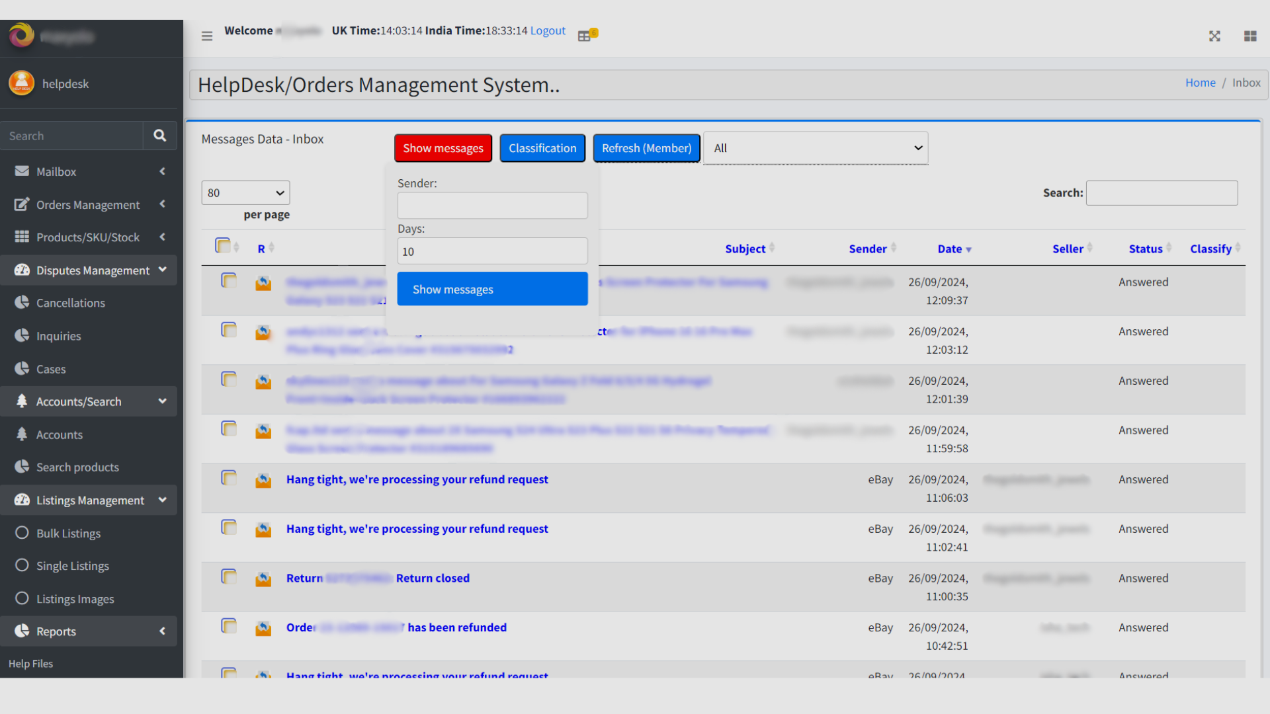Click the notification table icon with badge
This screenshot has height=714, width=1270.
pyautogui.click(x=585, y=35)
